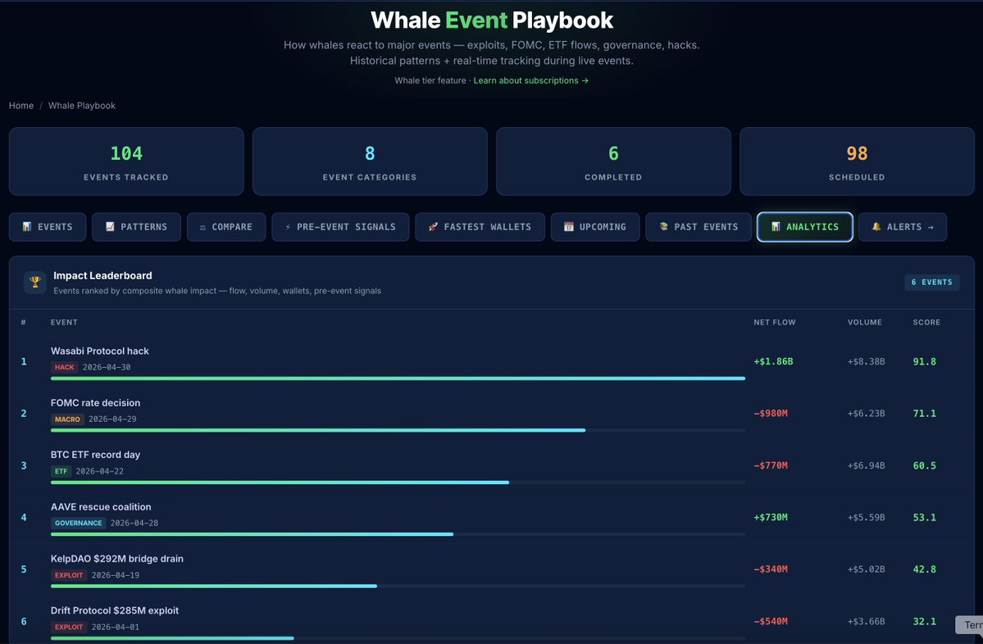Click the +$8.38B volume value
Viewport: 983px width, 644px height.
point(866,361)
